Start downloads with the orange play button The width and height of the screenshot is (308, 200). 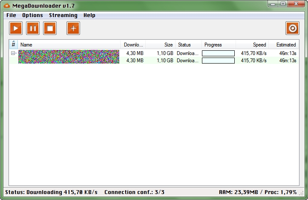[x=16, y=28]
